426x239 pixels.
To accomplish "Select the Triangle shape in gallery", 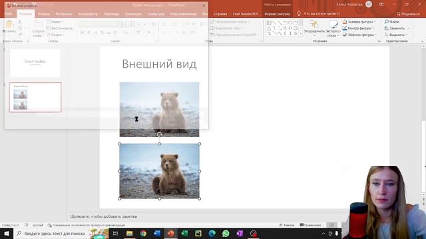I will point(269,28).
